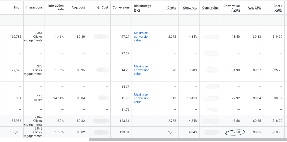This screenshot has height=142, width=287.
Task: Click the sort arrow beside Cost header
Action: (99, 7)
